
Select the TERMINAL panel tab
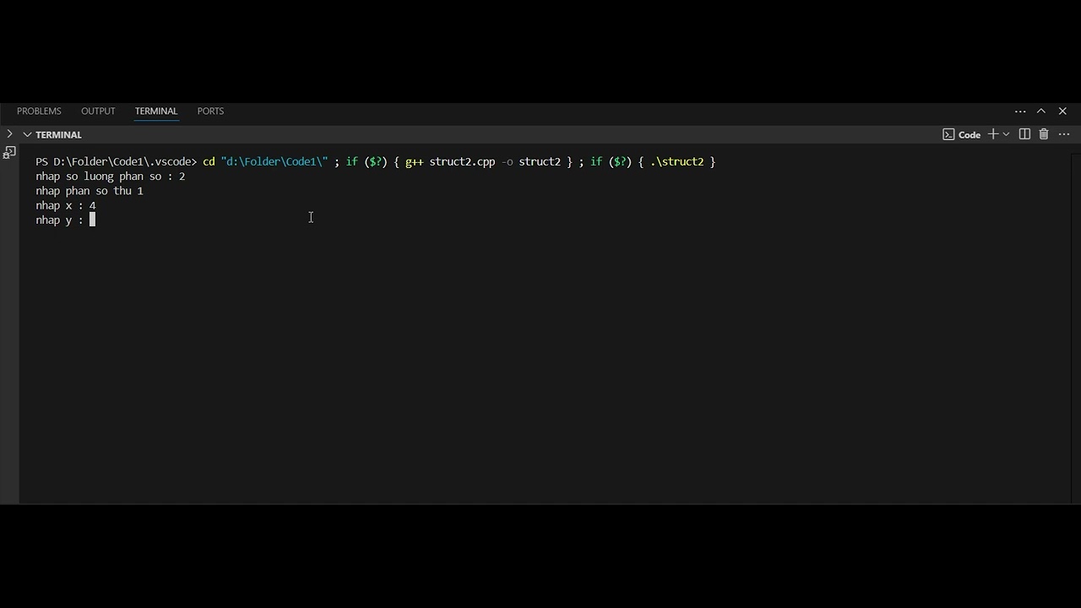click(x=156, y=111)
